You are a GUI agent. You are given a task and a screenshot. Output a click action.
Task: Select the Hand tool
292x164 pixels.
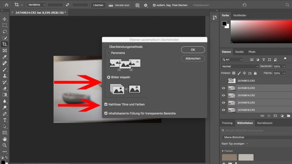tap(5, 139)
